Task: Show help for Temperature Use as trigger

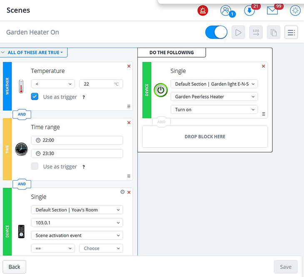Action: 84,97
